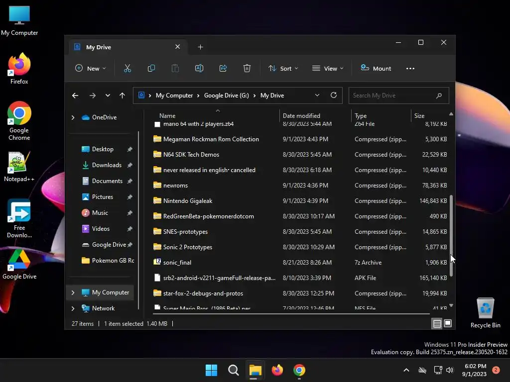Screen dimensions: 510x382
Task: Click the Paste clipboard icon
Action: [x=175, y=68]
